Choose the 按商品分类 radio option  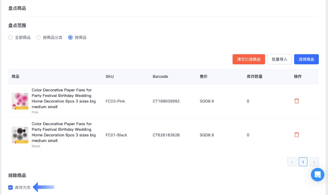tap(39, 37)
